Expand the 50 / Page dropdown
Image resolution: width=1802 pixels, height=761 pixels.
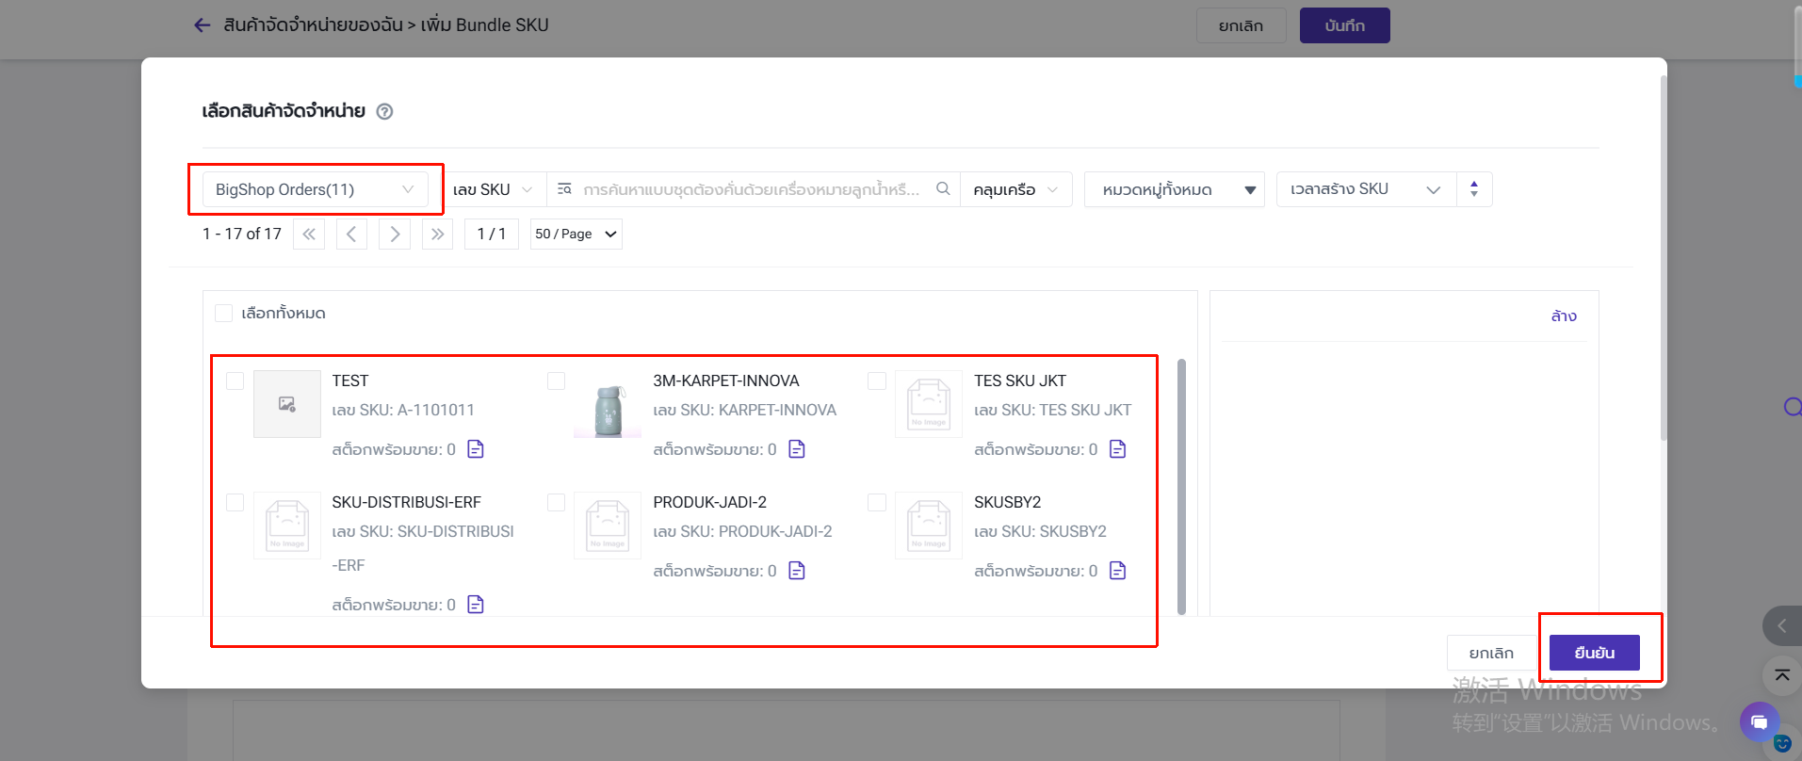pos(576,235)
